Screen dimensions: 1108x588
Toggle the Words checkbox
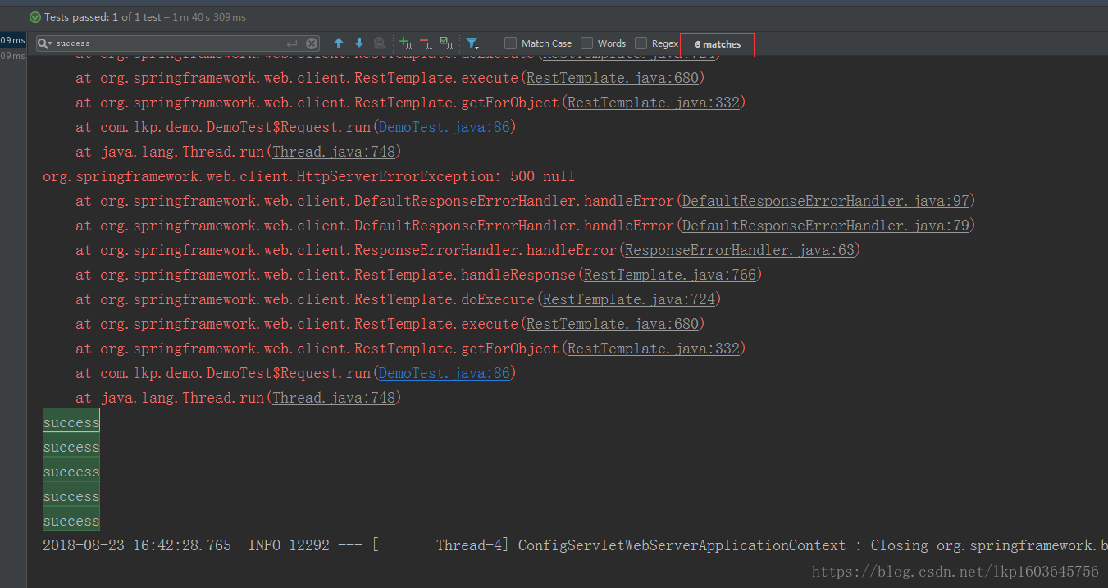pos(586,43)
